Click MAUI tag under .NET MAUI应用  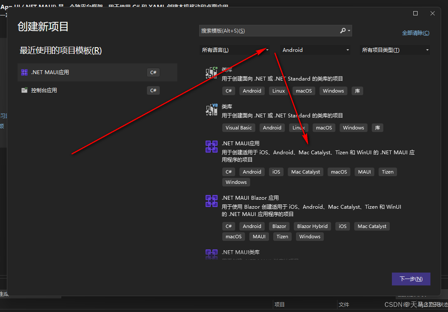pyautogui.click(x=364, y=172)
